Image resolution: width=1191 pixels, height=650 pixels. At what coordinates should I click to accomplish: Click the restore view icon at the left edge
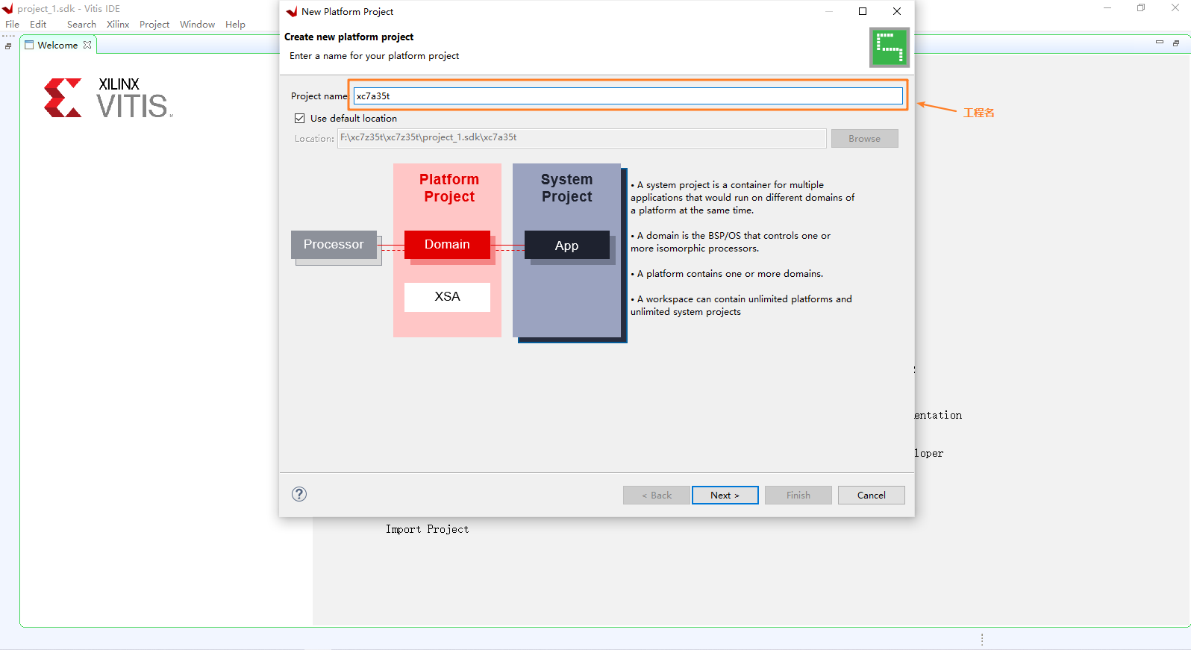coord(8,46)
